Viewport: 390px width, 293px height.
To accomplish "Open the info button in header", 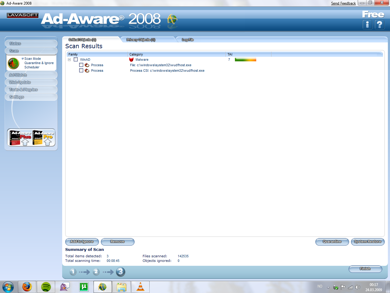I will [x=367, y=25].
